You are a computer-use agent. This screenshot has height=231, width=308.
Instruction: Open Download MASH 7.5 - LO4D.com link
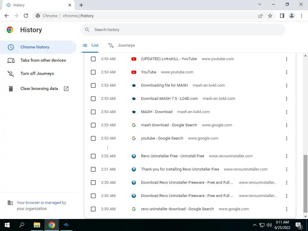(169, 99)
